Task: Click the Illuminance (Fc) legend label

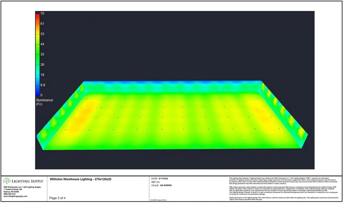Action: (x=45, y=102)
